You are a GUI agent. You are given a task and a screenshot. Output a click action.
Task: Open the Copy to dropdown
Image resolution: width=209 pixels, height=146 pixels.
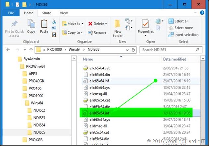(73, 32)
